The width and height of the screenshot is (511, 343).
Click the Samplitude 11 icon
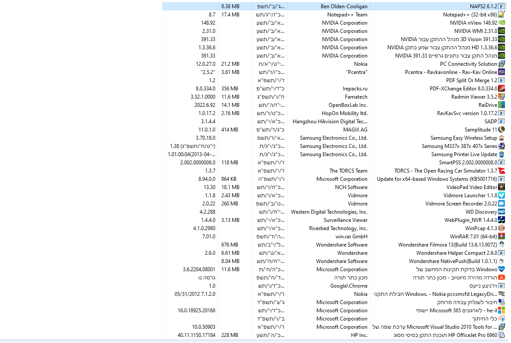tap(501, 129)
